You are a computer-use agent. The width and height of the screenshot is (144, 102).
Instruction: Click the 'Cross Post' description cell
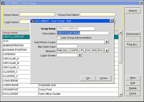click(78, 89)
